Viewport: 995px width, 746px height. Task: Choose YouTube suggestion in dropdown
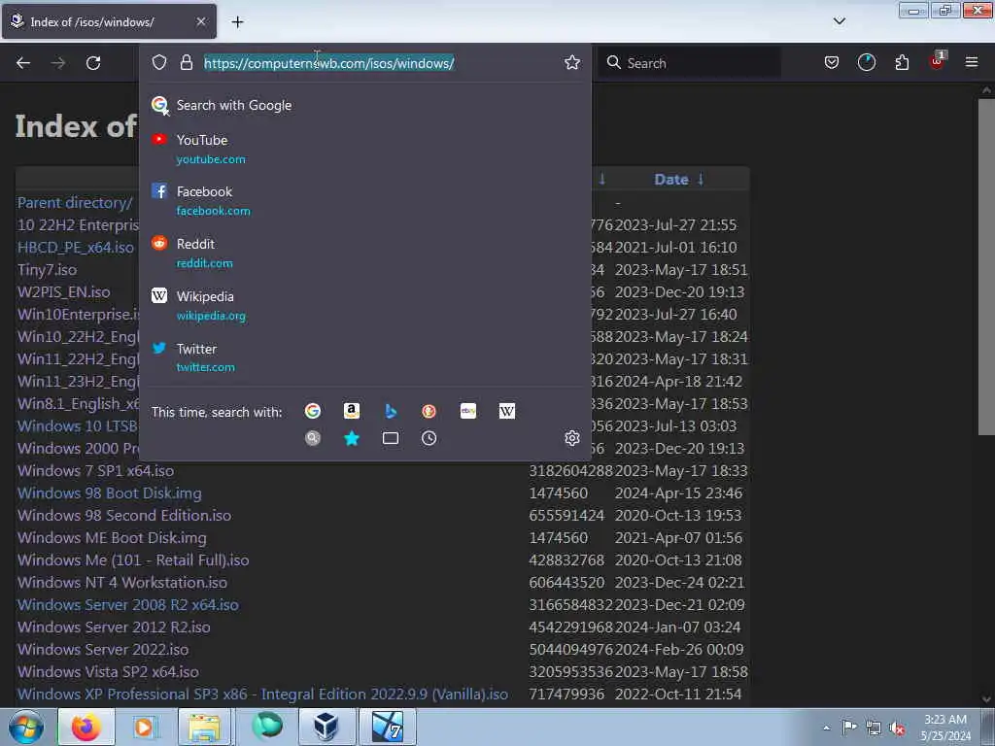coord(364,149)
